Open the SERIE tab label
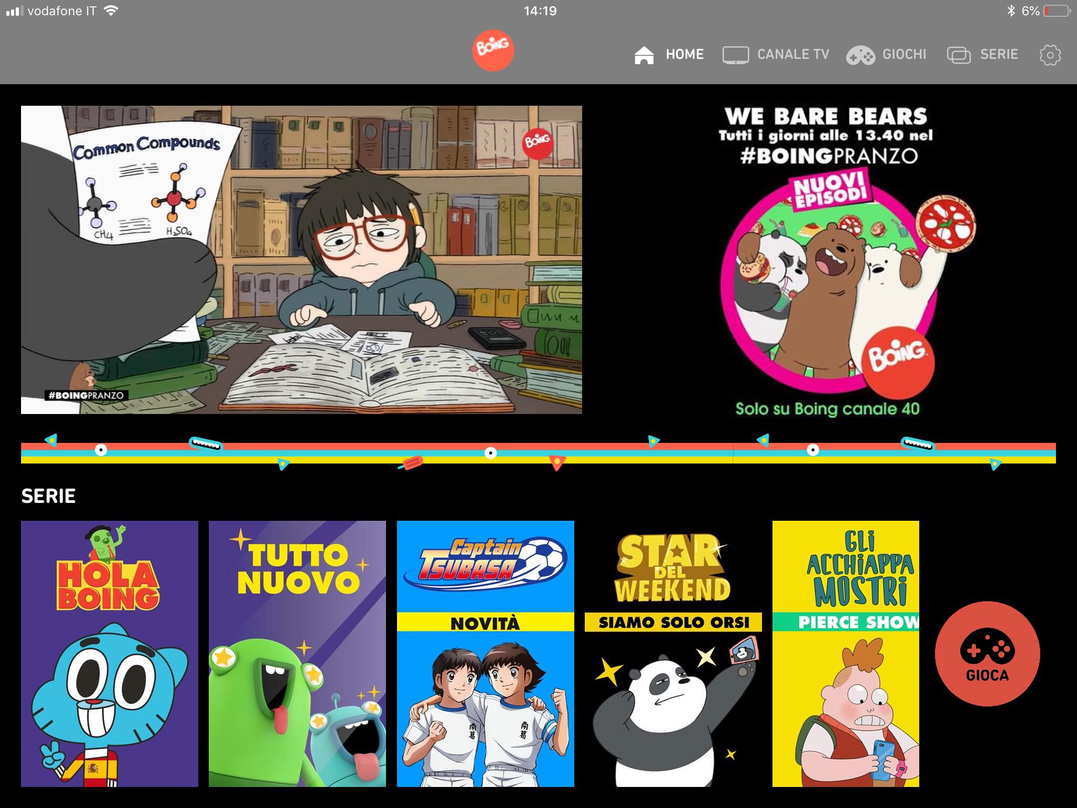Viewport: 1077px width, 808px height. click(x=999, y=54)
